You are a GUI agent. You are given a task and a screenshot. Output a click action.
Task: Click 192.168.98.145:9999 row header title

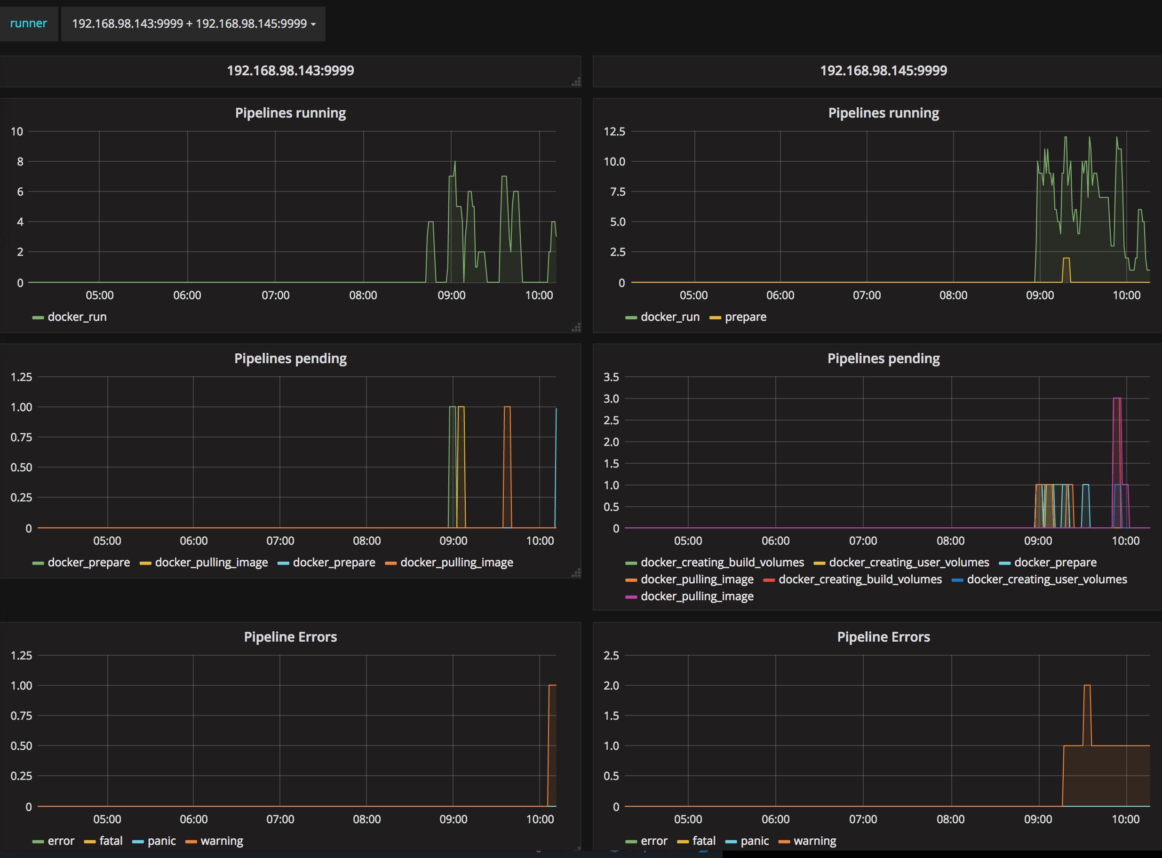tap(883, 71)
